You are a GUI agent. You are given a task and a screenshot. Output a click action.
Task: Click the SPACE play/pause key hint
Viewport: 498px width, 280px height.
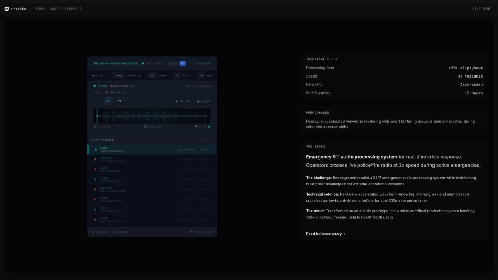(x=118, y=75)
